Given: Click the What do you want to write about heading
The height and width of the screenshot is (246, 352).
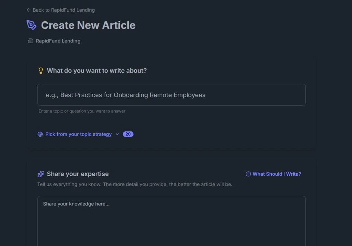Looking at the screenshot, I should pyautogui.click(x=97, y=70).
